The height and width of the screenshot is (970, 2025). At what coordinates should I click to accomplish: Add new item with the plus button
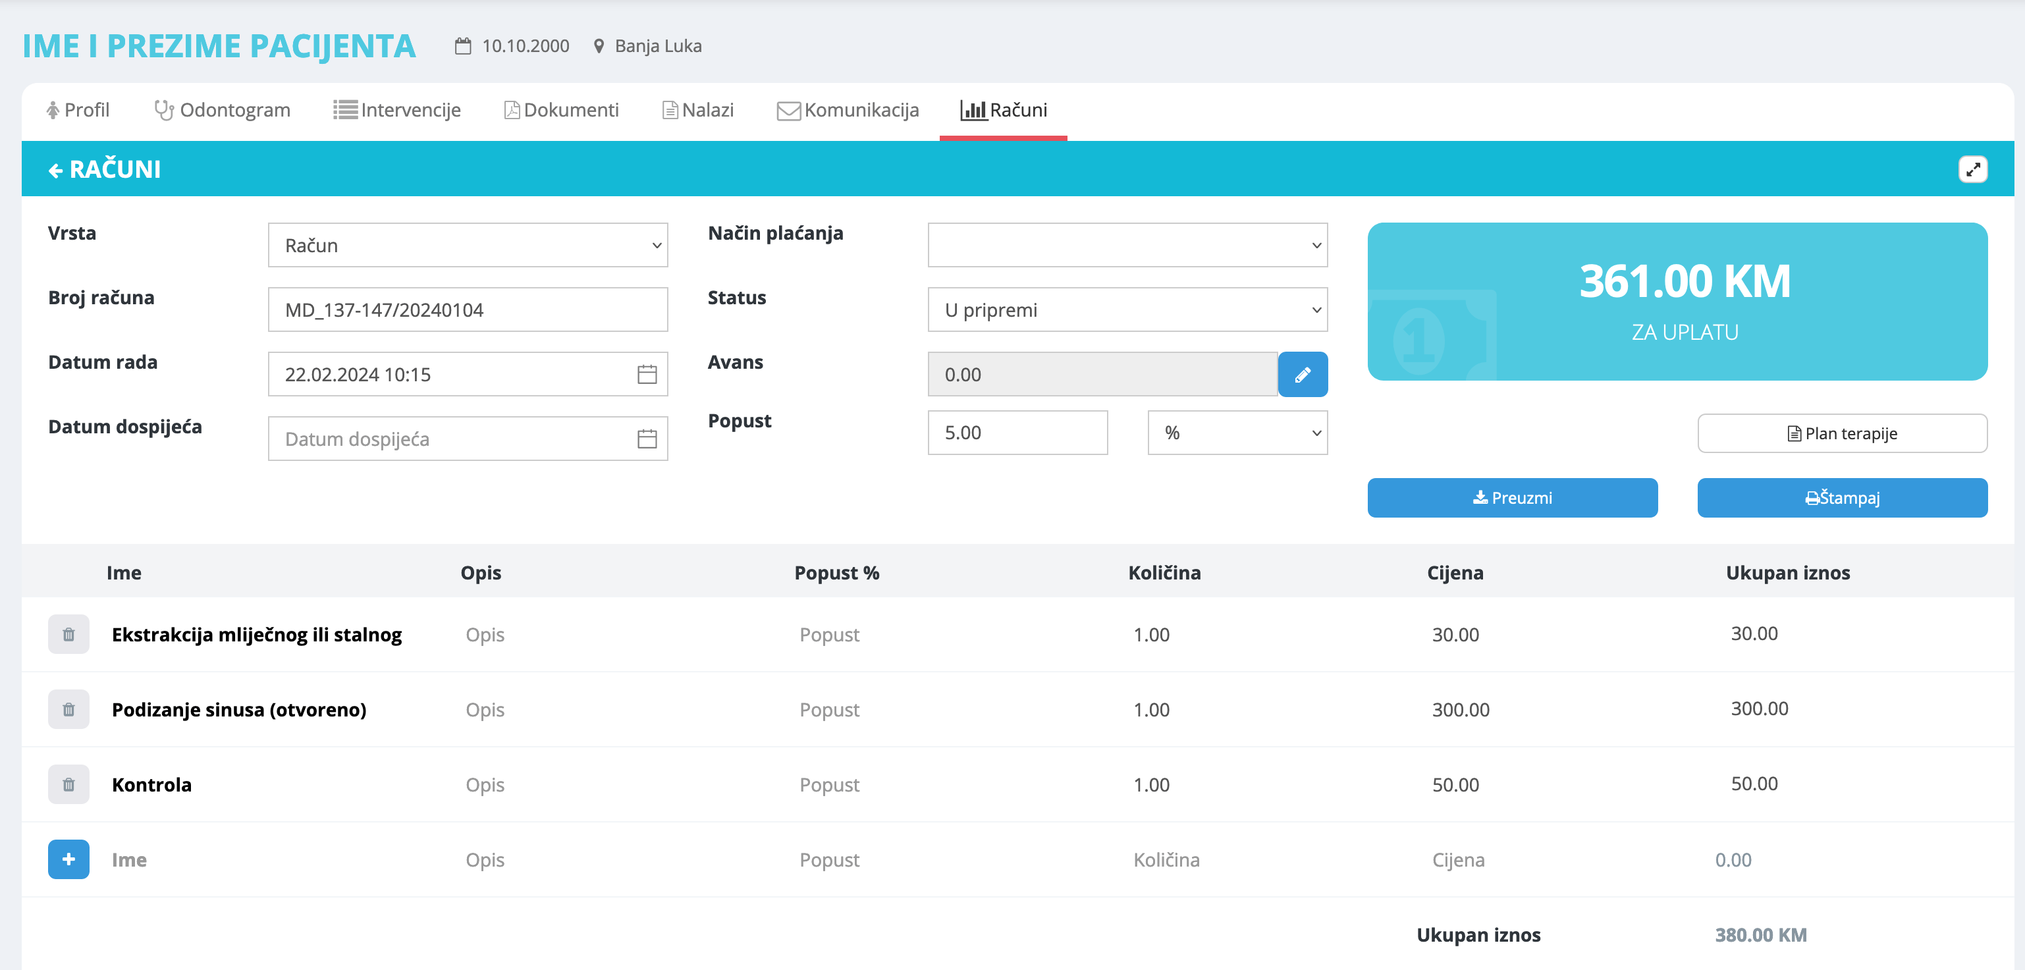click(68, 859)
